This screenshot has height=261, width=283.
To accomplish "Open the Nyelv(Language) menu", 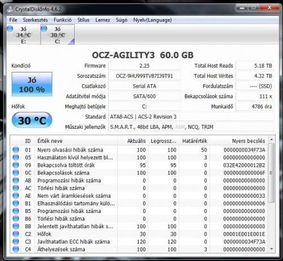I will pyautogui.click(x=152, y=20).
